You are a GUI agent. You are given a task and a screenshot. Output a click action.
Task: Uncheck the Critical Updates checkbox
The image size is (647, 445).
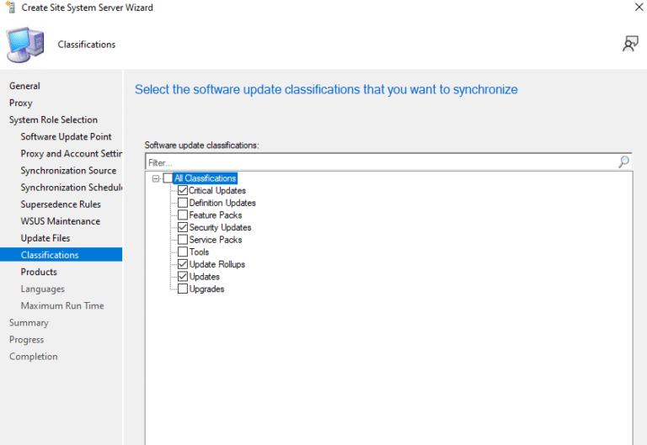pos(183,191)
